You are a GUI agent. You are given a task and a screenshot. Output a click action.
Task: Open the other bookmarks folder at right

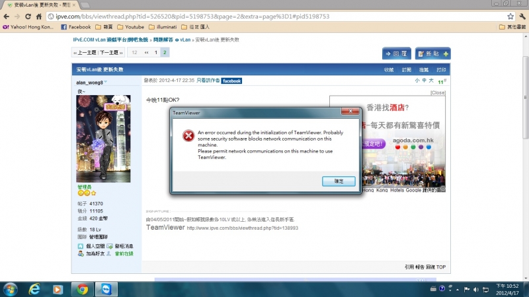tap(512, 27)
